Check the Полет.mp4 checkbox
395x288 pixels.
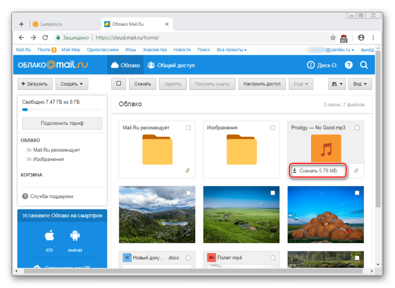coord(273,258)
